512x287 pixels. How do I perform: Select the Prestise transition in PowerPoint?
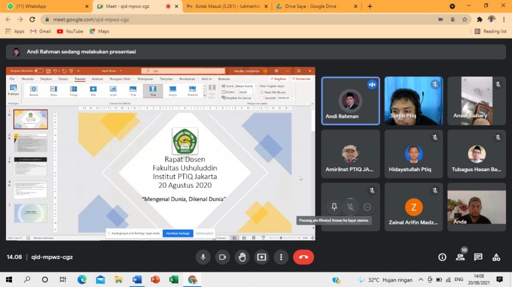[192, 91]
